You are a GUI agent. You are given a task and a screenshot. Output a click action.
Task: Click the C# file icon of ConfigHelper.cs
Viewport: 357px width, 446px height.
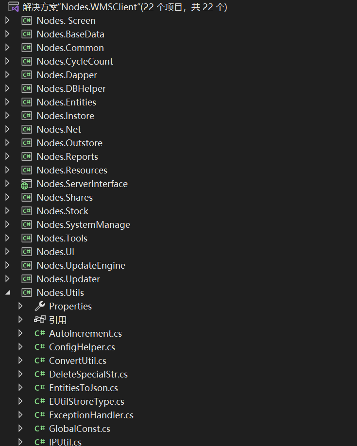click(x=40, y=347)
